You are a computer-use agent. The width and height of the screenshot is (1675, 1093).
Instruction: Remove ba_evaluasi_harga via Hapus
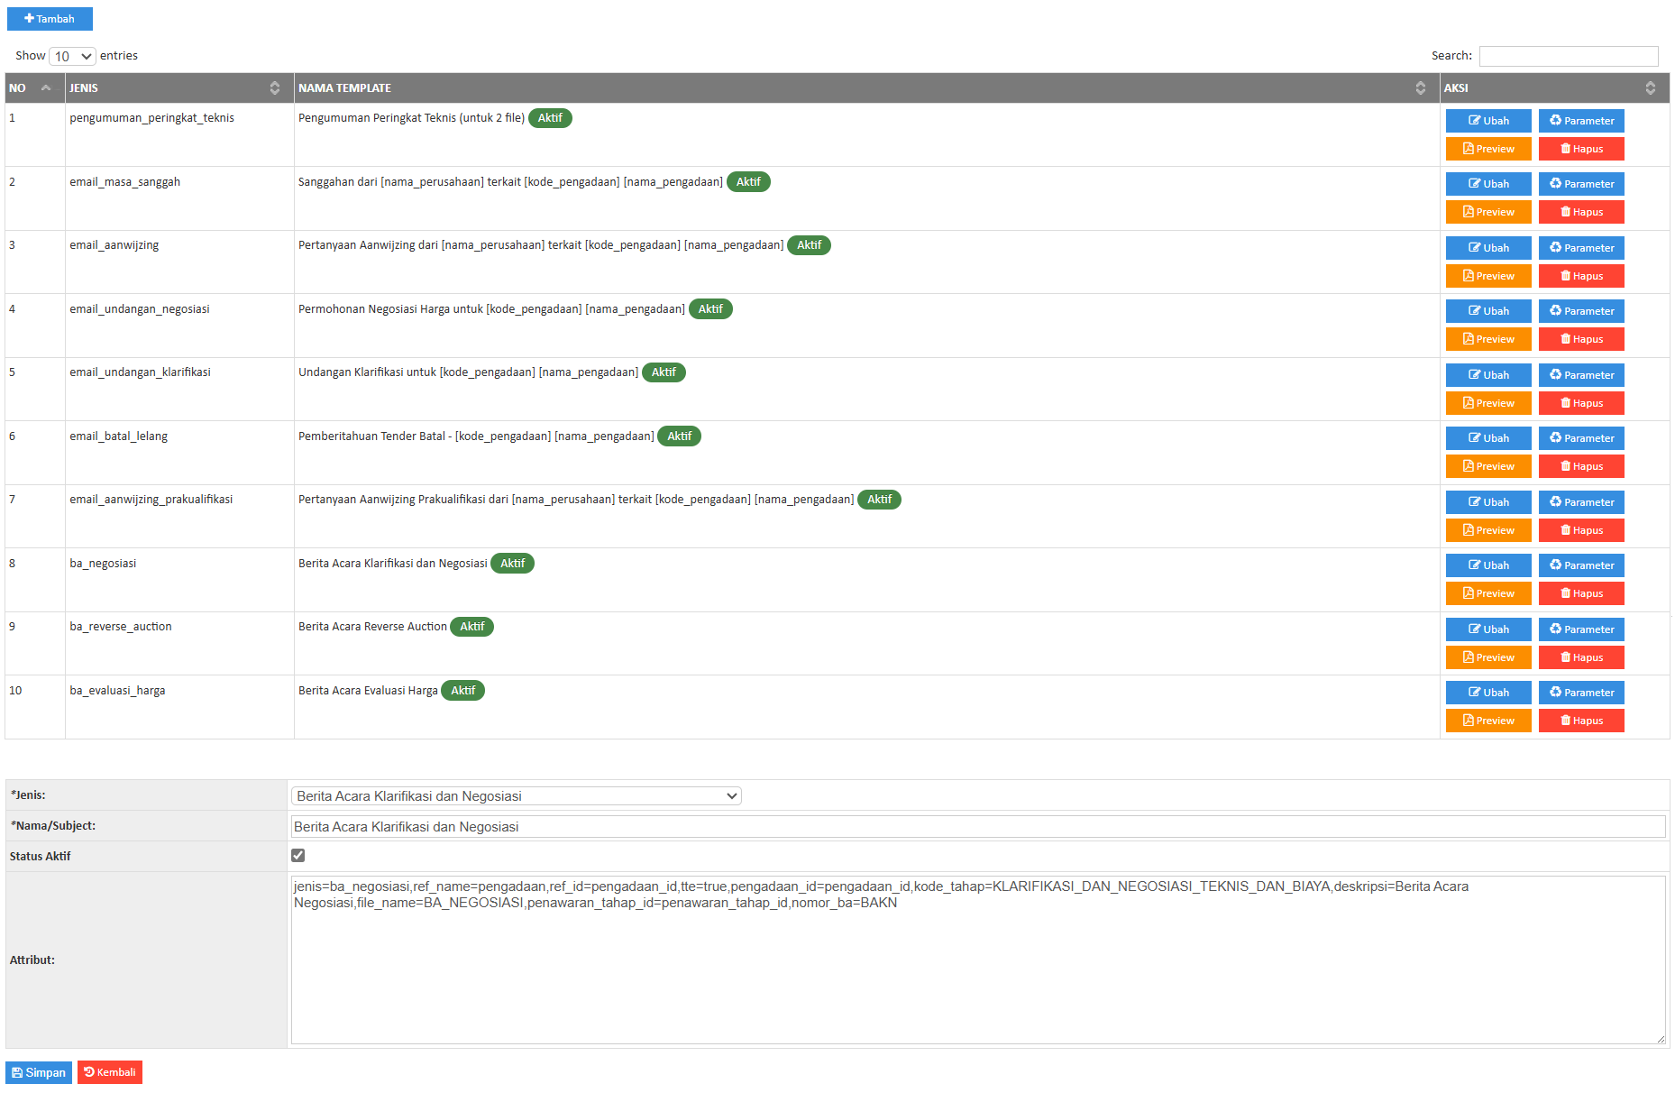pyautogui.click(x=1581, y=721)
